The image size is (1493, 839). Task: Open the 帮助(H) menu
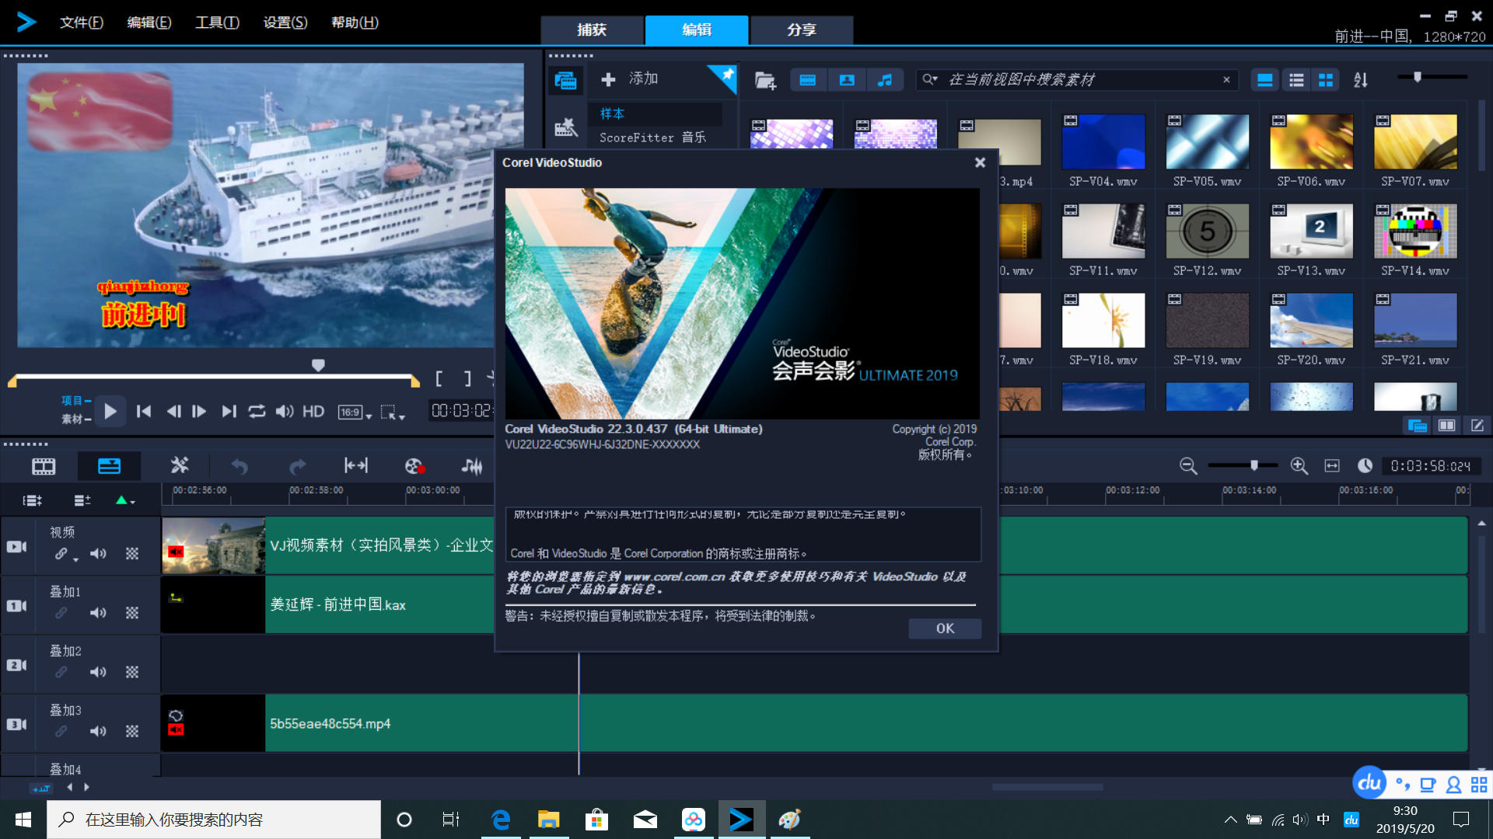pyautogui.click(x=355, y=23)
